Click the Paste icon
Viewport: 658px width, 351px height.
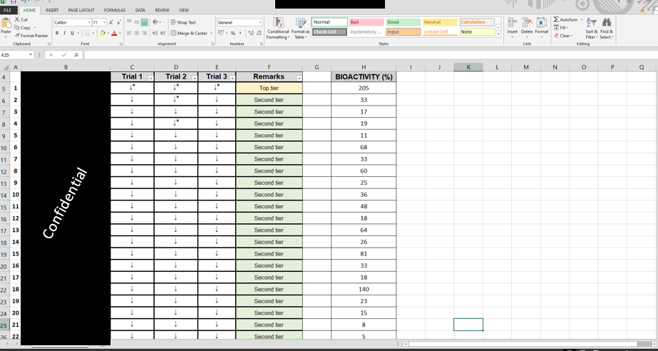tap(6, 24)
